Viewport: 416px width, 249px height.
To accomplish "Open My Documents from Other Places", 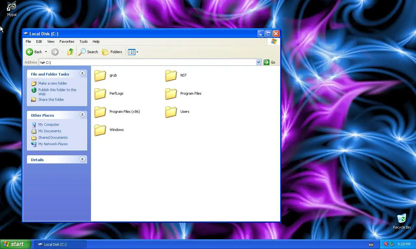I will click(50, 131).
